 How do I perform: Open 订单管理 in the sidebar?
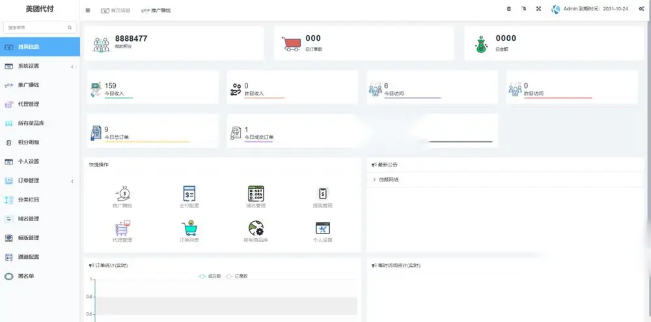tap(40, 180)
